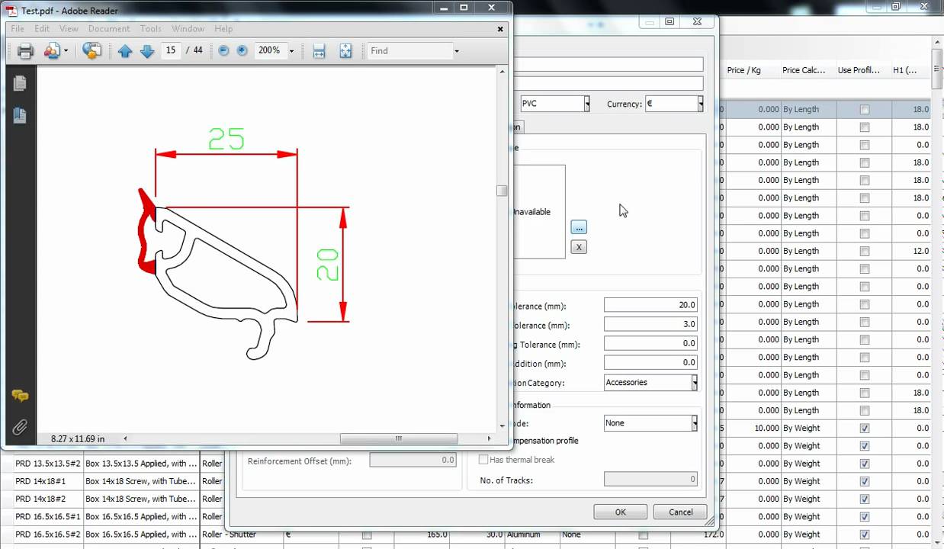Click the Print icon in Adobe Reader
Screen dimensions: 944x549
[25, 51]
